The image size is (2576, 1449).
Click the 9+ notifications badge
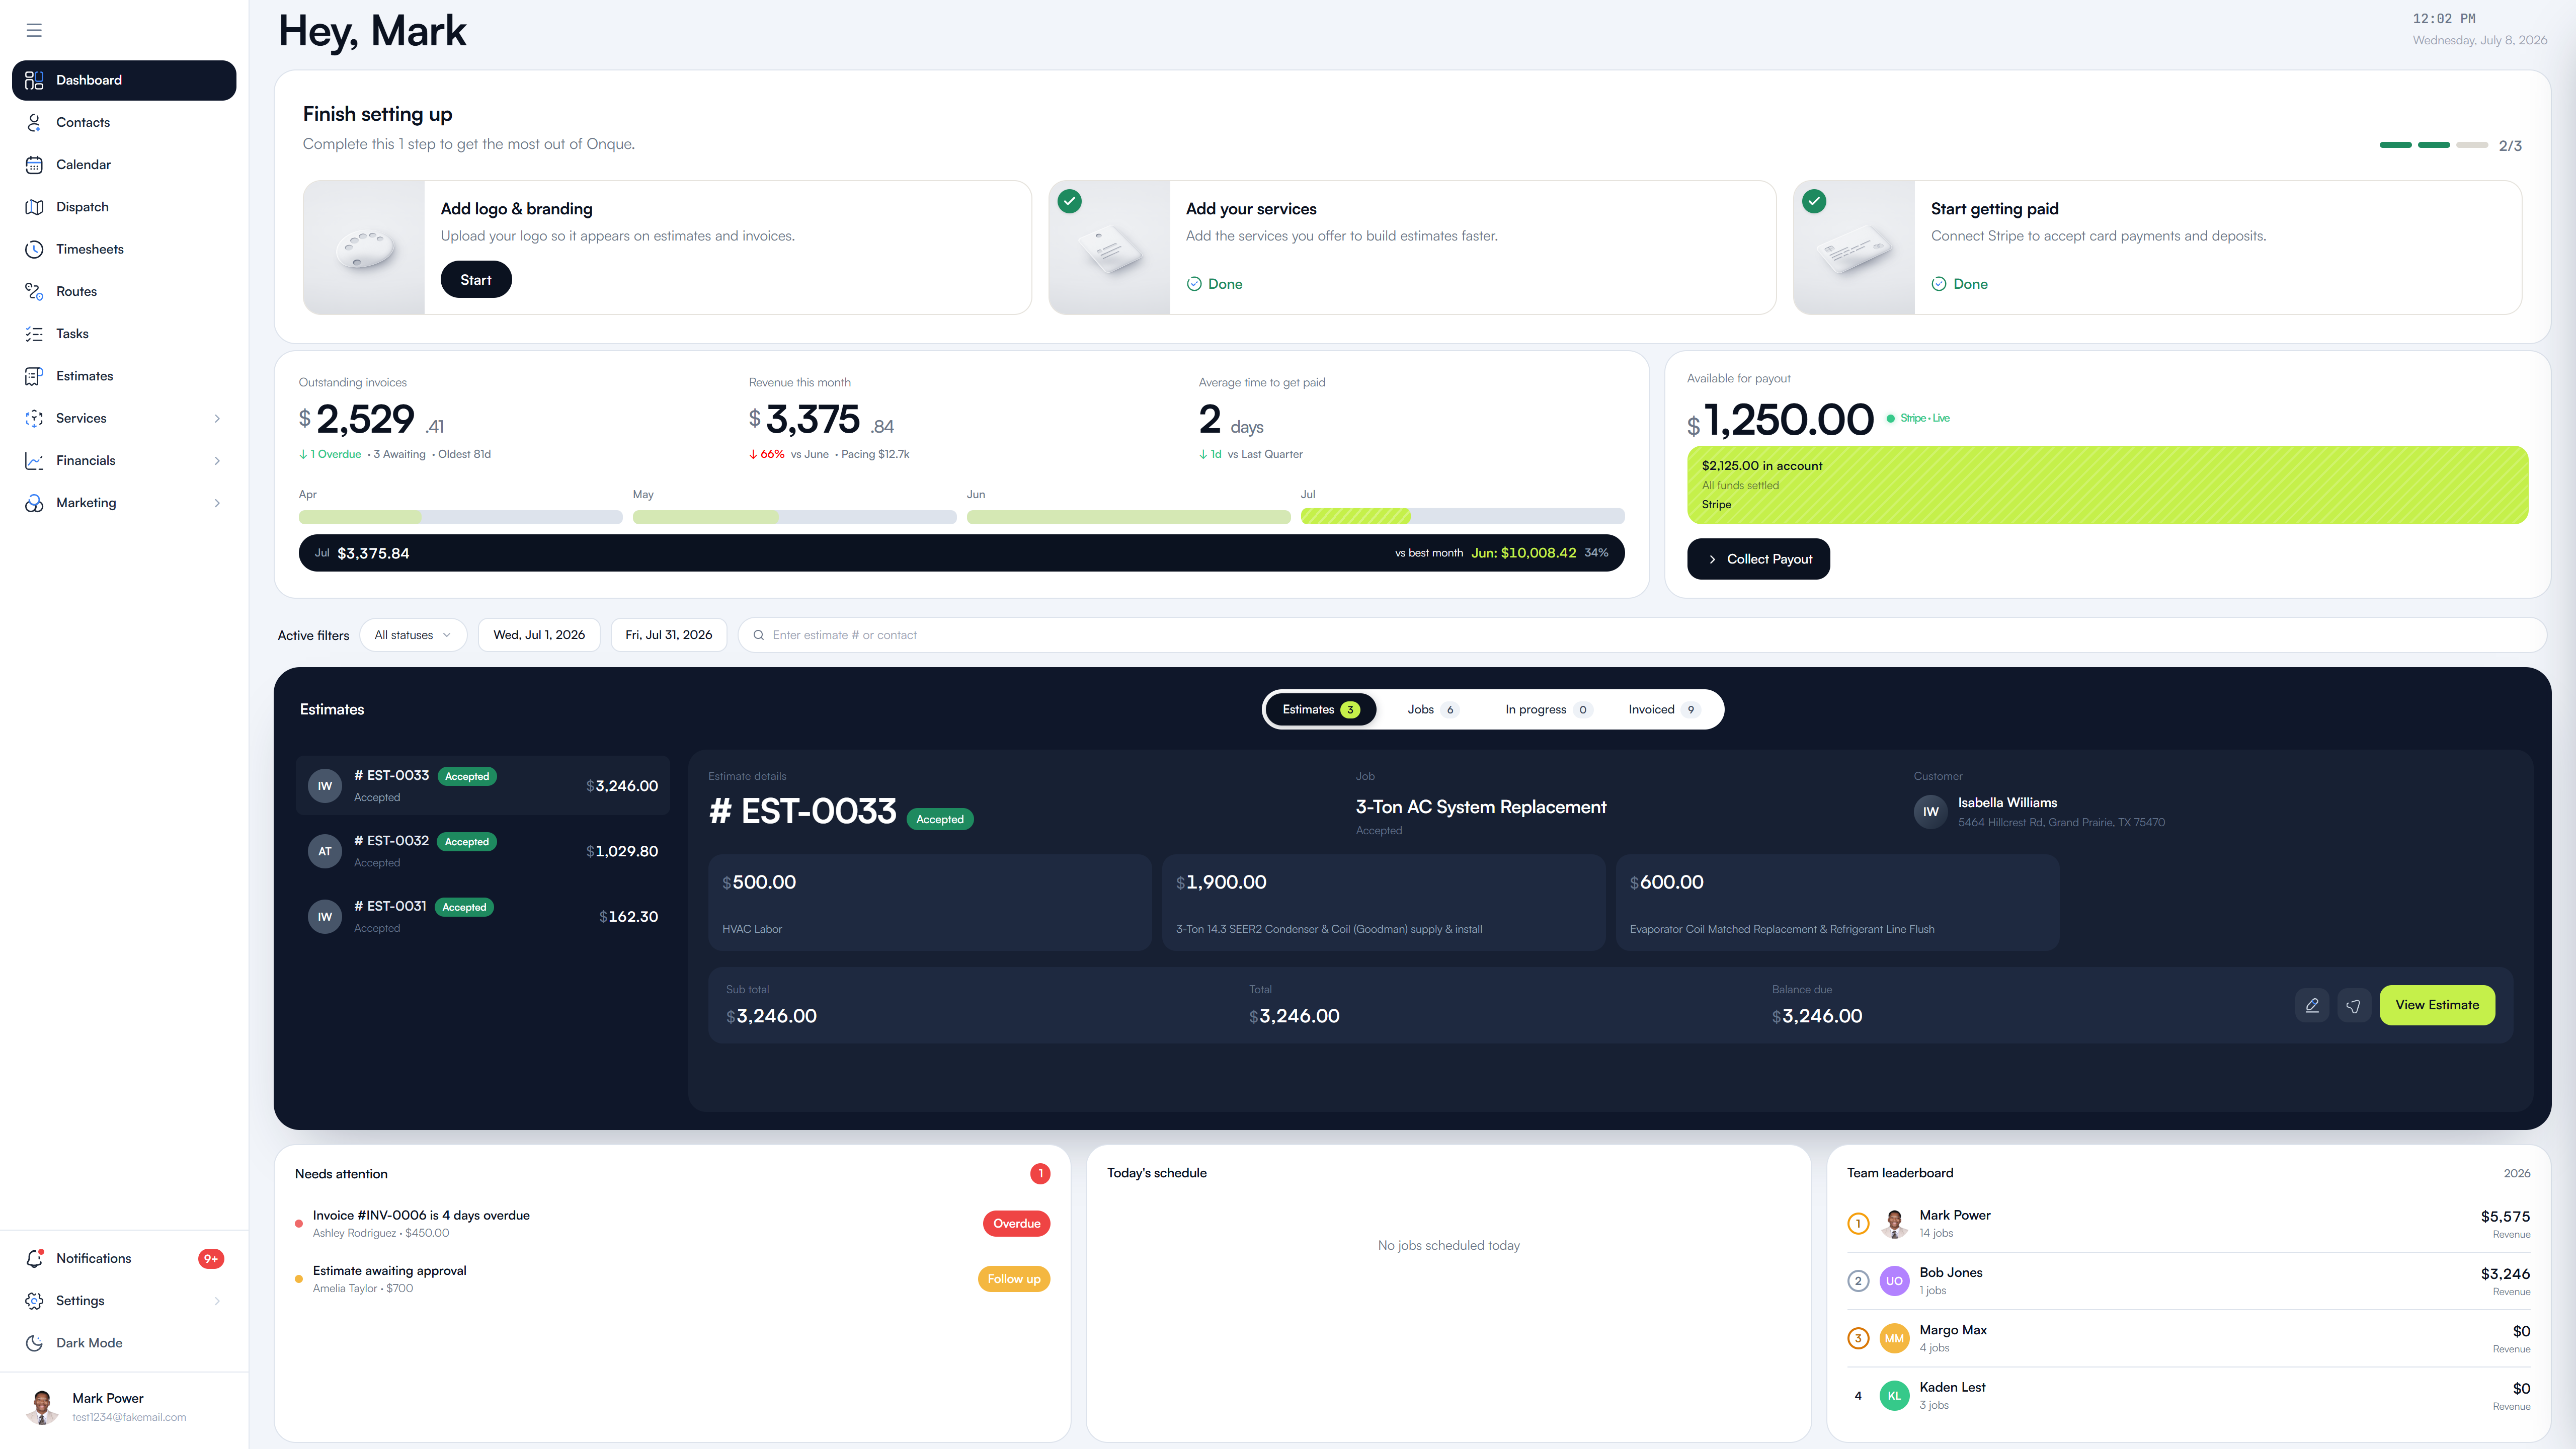[211, 1259]
